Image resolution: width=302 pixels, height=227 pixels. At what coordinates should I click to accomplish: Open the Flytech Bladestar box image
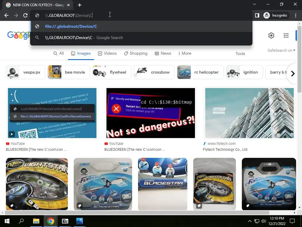pyautogui.click(x=163, y=184)
